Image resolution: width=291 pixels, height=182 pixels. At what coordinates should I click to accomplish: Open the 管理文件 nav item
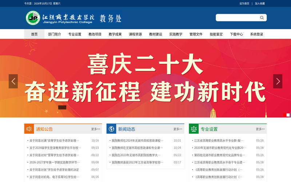[x=196, y=34]
